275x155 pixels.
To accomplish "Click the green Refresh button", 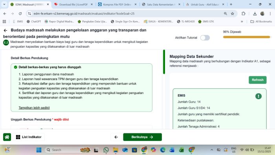I will [257, 80].
